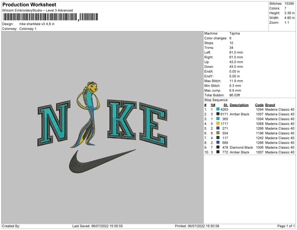Select the blue swatch in stop row 5
This screenshot has width=297, height=230.
(x=218, y=128)
